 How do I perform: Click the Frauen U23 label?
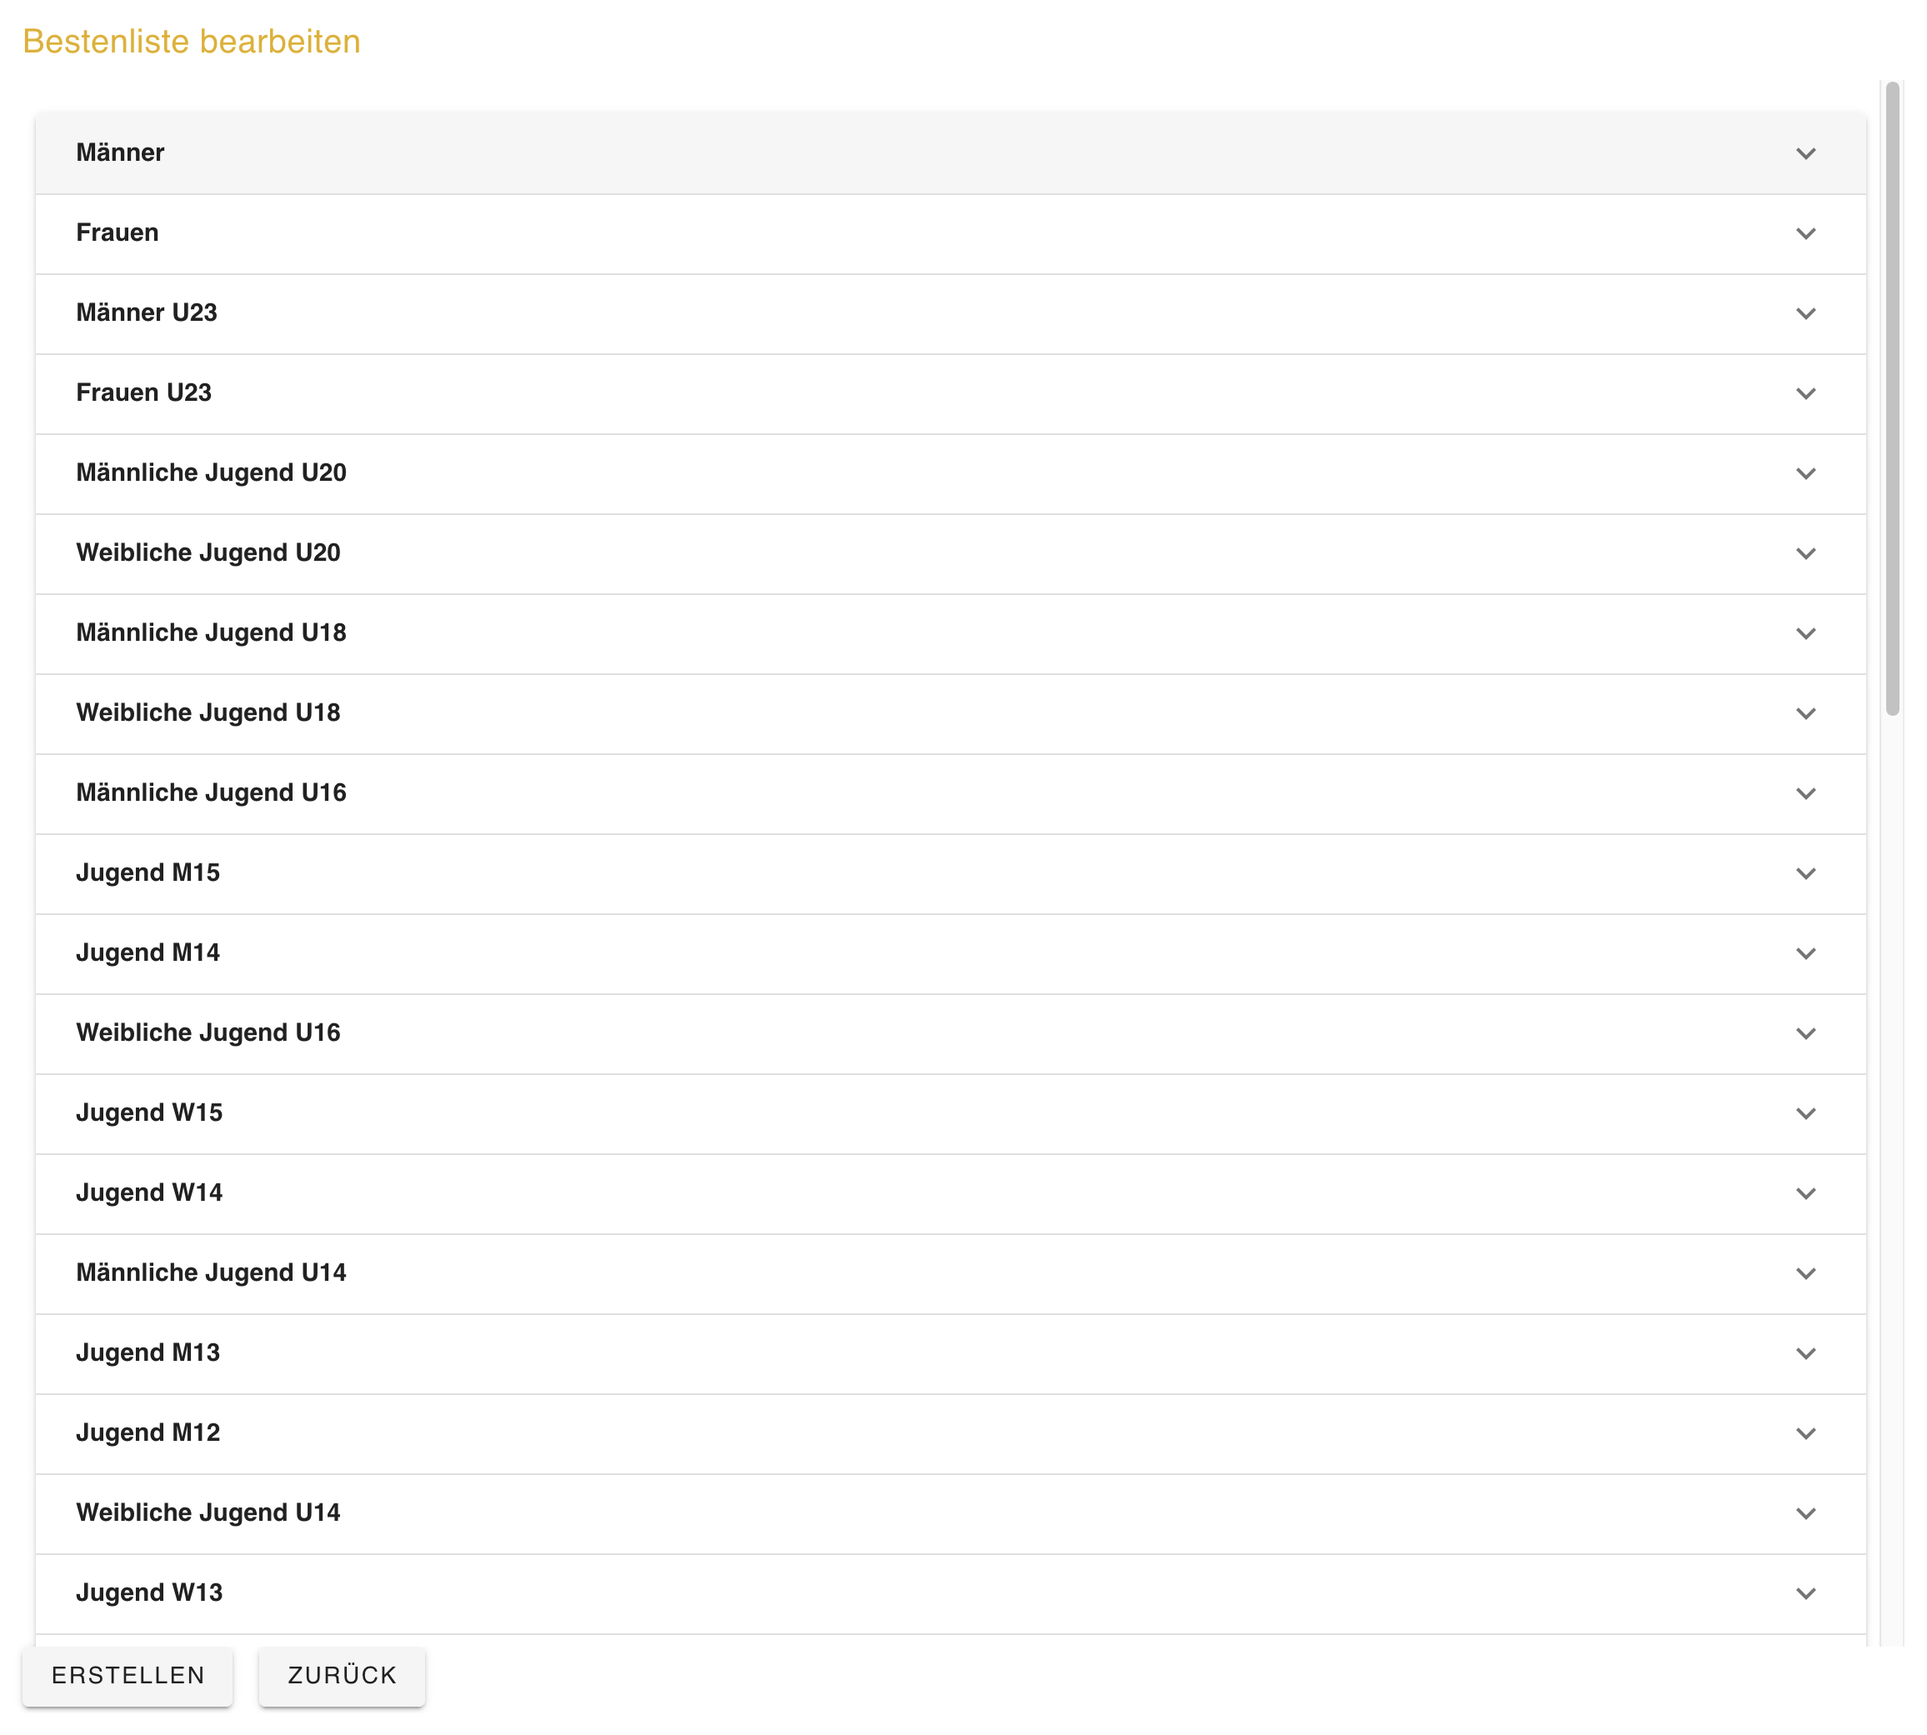tap(144, 392)
